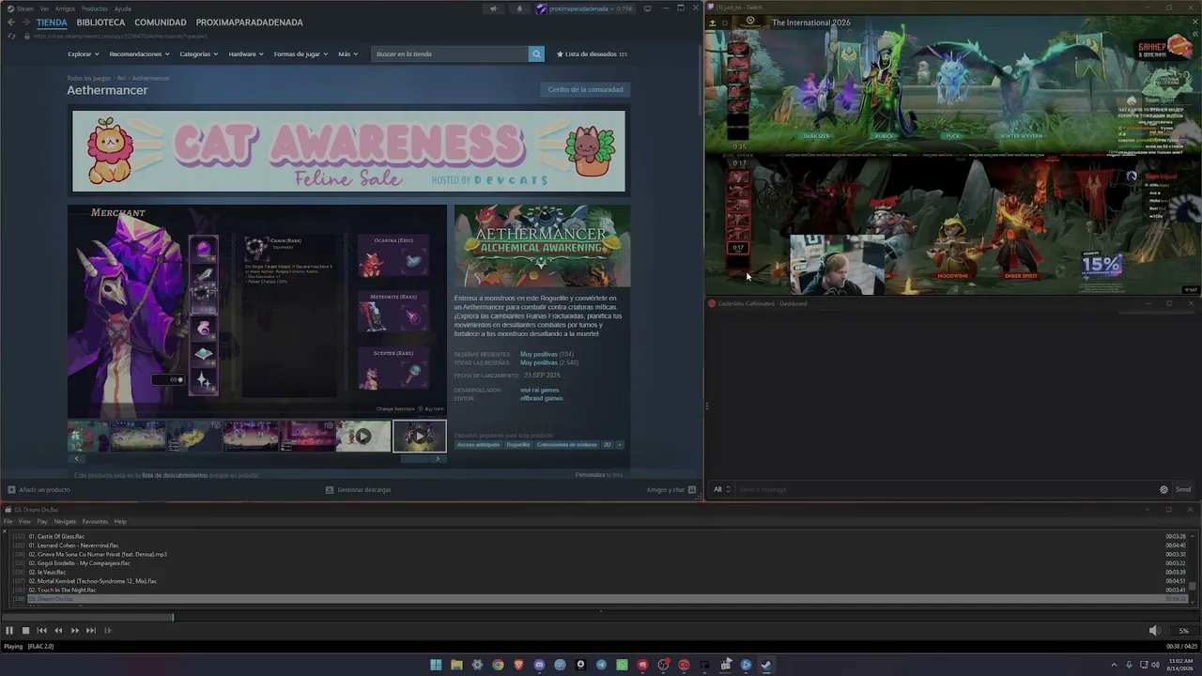This screenshot has width=1202, height=676.
Task: Click the Windows Start button
Action: click(x=436, y=665)
